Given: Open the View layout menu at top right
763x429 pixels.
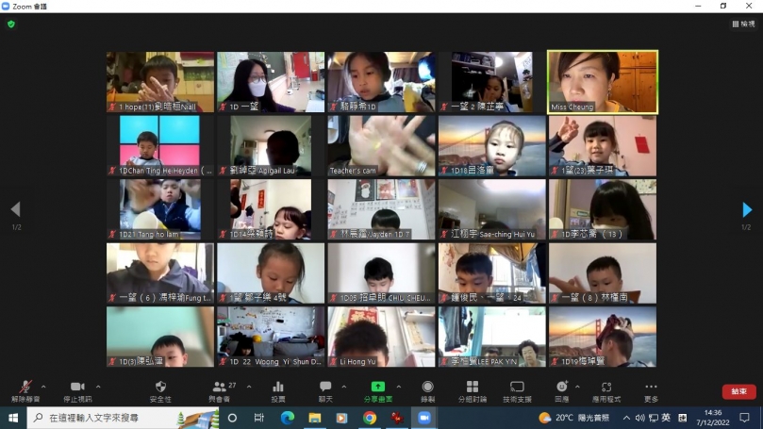Looking at the screenshot, I should coord(742,24).
